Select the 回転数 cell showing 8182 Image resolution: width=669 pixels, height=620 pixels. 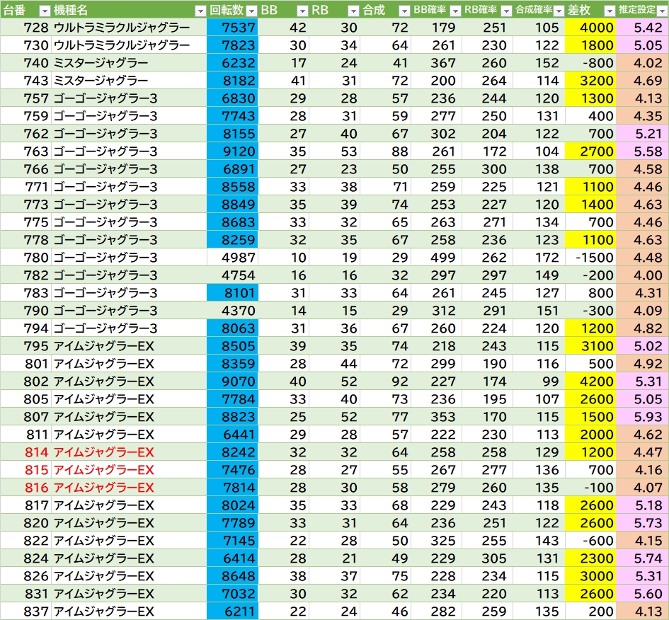[232, 81]
